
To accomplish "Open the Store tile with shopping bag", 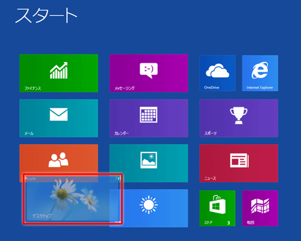I will point(217,208).
